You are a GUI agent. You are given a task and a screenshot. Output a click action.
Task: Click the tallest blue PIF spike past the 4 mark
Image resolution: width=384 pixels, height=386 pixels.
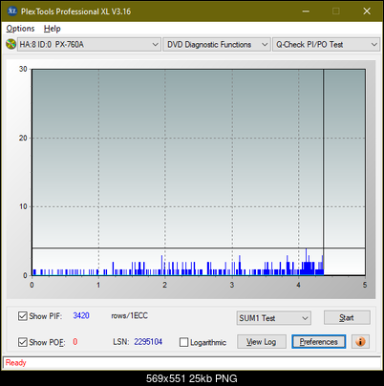[x=307, y=262]
